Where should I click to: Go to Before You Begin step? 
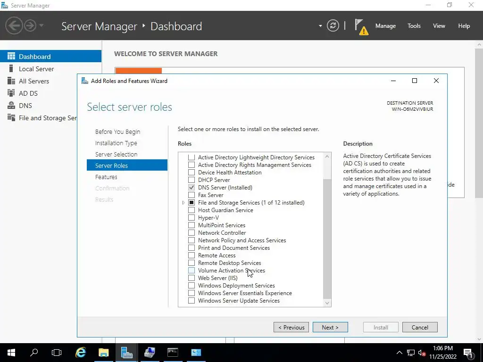pos(117,132)
